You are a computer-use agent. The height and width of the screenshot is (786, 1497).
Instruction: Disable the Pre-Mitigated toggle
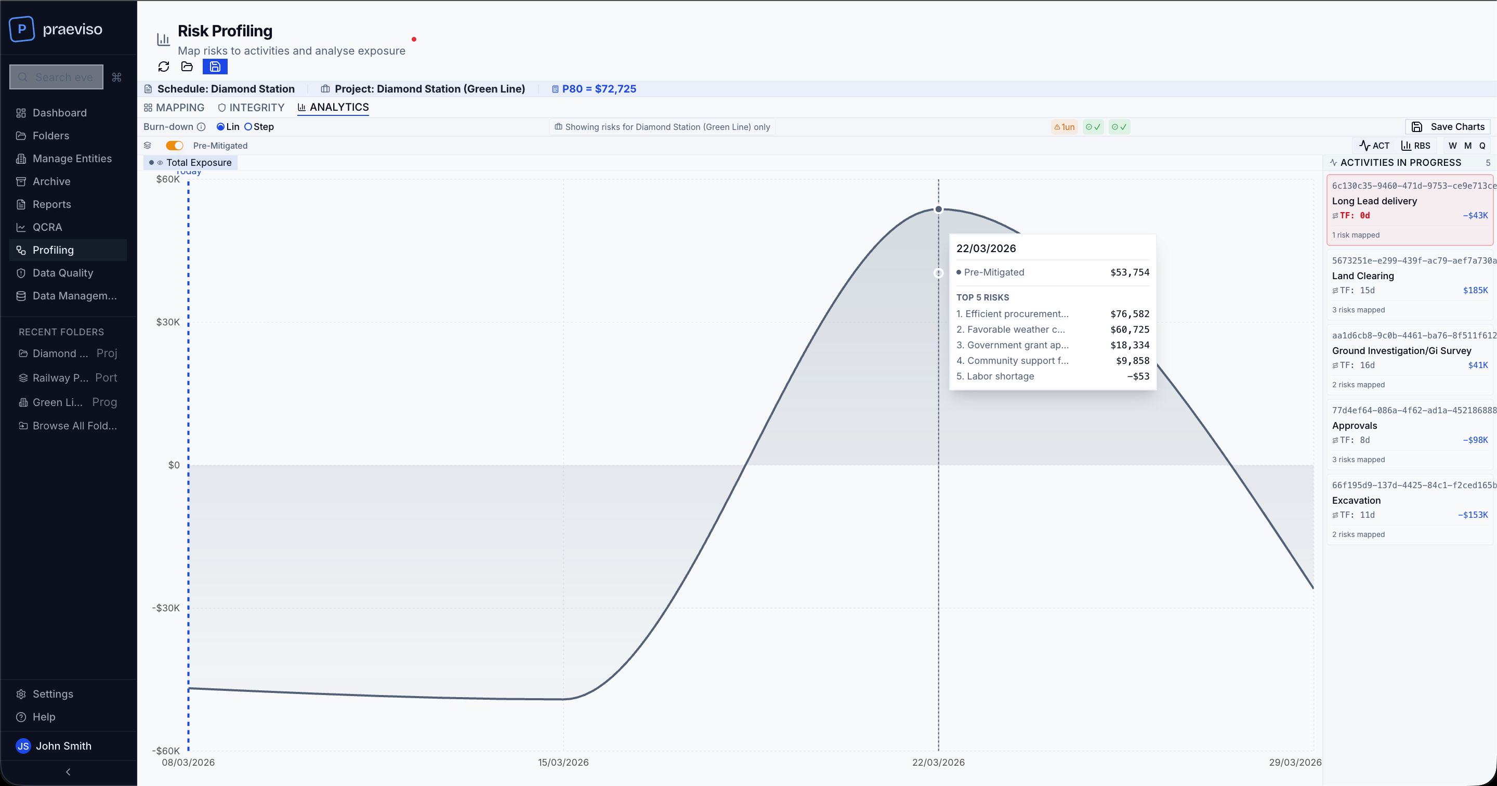pos(174,146)
